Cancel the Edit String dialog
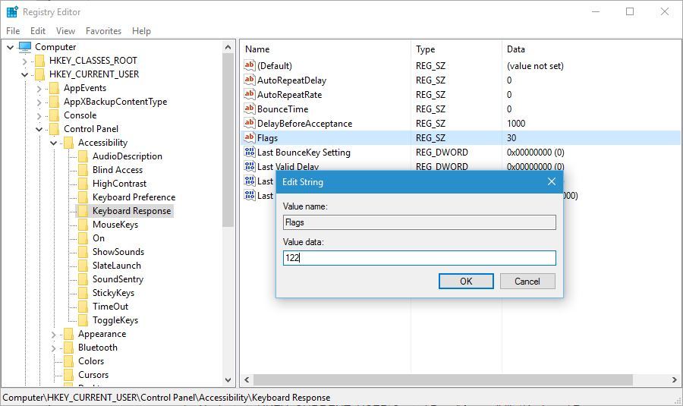This screenshot has height=406, width=683. (x=527, y=281)
